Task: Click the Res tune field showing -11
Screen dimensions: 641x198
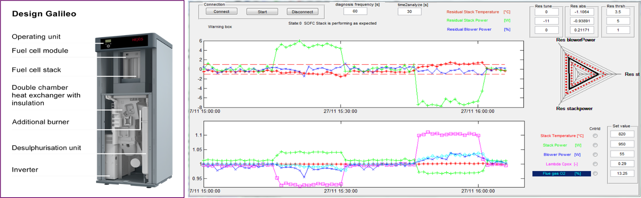Action: [546, 21]
